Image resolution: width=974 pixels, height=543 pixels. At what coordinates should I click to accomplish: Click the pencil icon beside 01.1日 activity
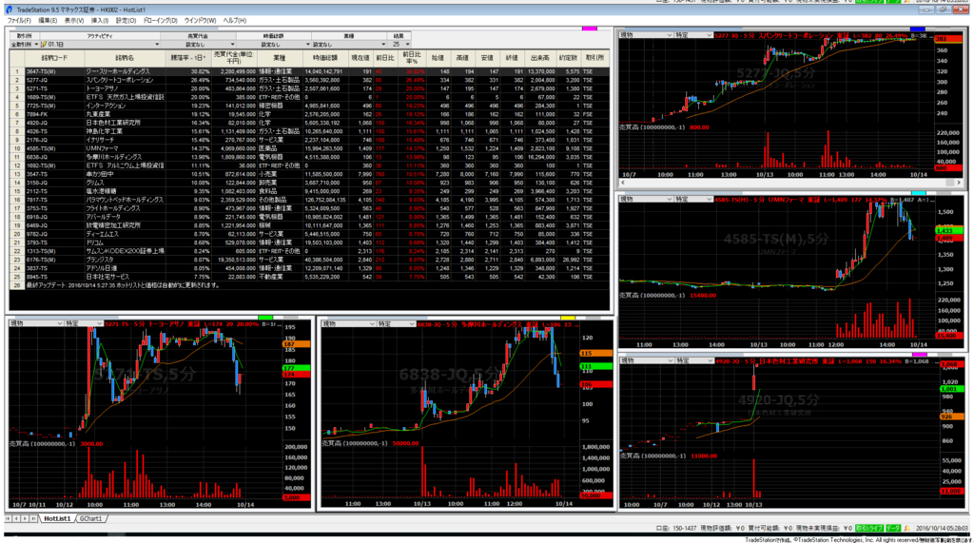(x=44, y=45)
